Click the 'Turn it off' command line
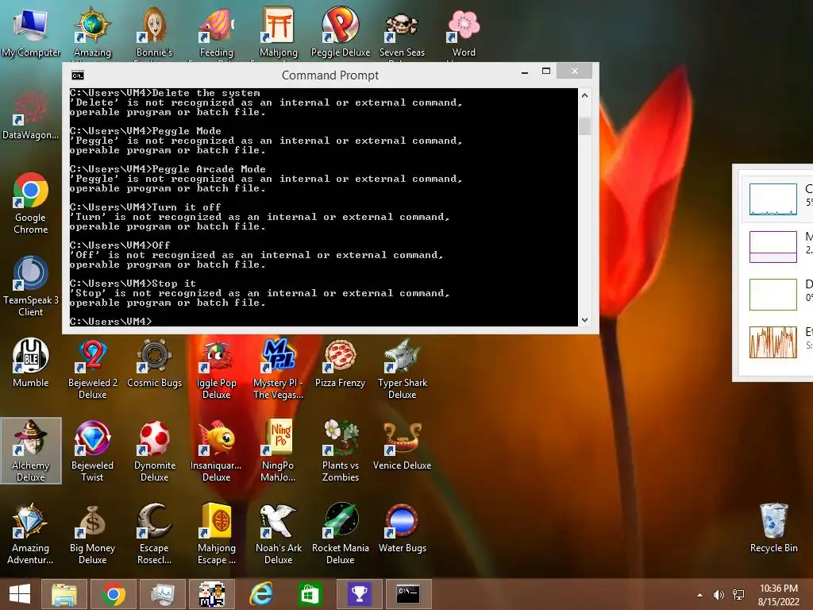Screen dimensions: 813x610 (146, 207)
